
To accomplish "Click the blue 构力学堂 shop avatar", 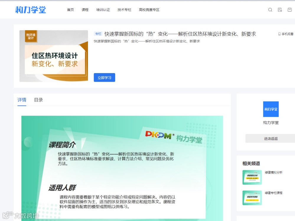I will tap(271, 109).
